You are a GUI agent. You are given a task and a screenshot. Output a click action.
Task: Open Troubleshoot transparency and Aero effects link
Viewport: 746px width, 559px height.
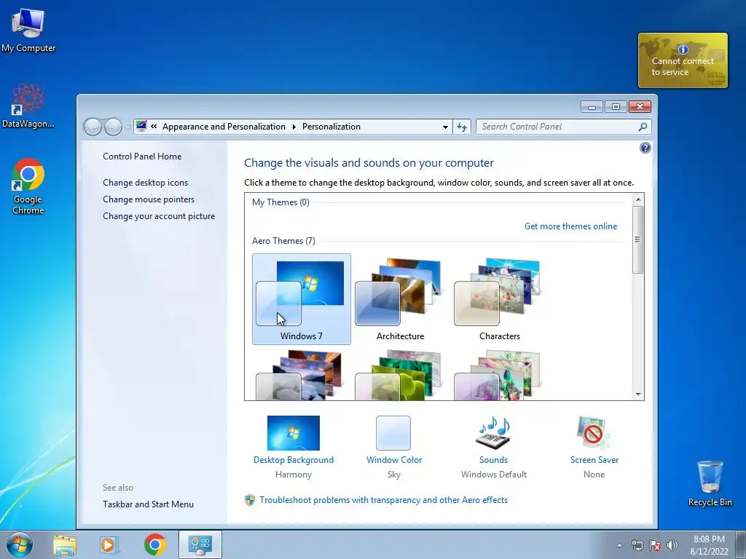click(383, 500)
